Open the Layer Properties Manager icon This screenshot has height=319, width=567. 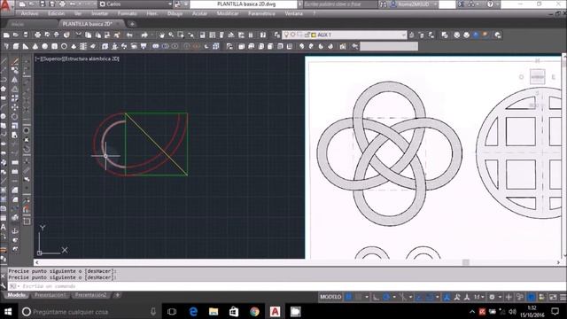(x=277, y=35)
